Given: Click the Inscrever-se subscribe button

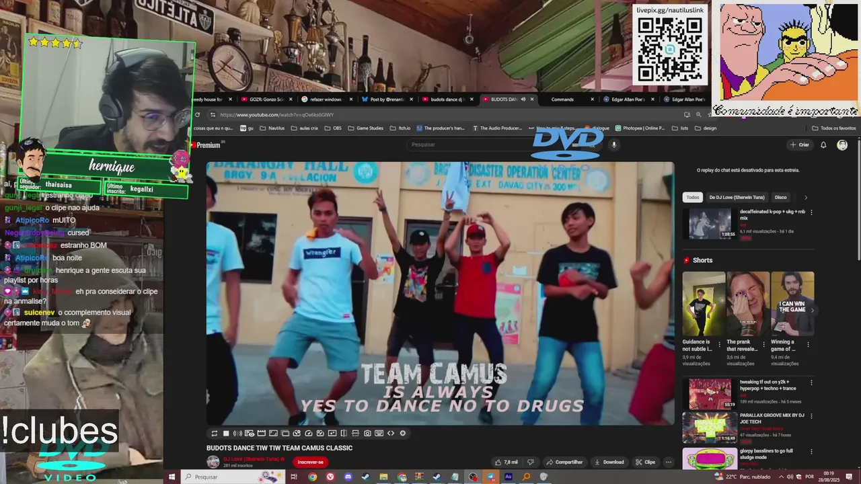Looking at the screenshot, I should (x=310, y=462).
